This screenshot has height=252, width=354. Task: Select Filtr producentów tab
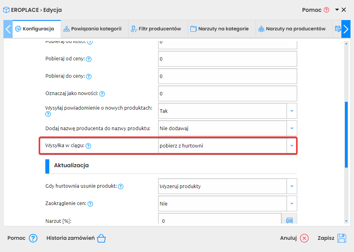(x=156, y=29)
